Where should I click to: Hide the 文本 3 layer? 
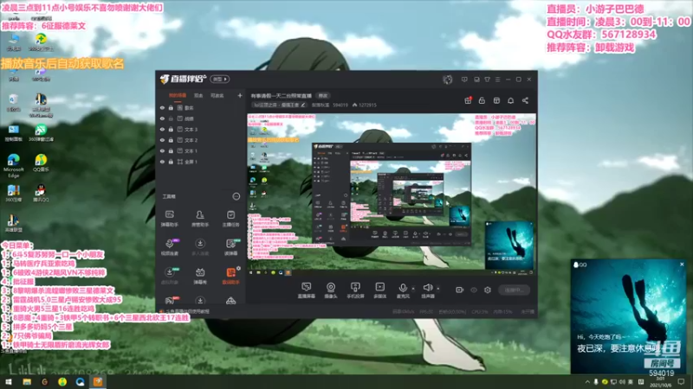pos(162,129)
